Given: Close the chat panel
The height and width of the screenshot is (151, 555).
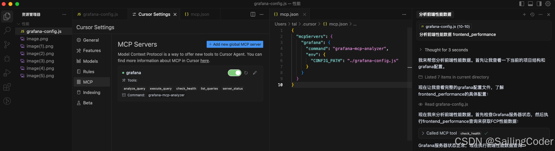Looking at the screenshot, I should click(x=549, y=14).
